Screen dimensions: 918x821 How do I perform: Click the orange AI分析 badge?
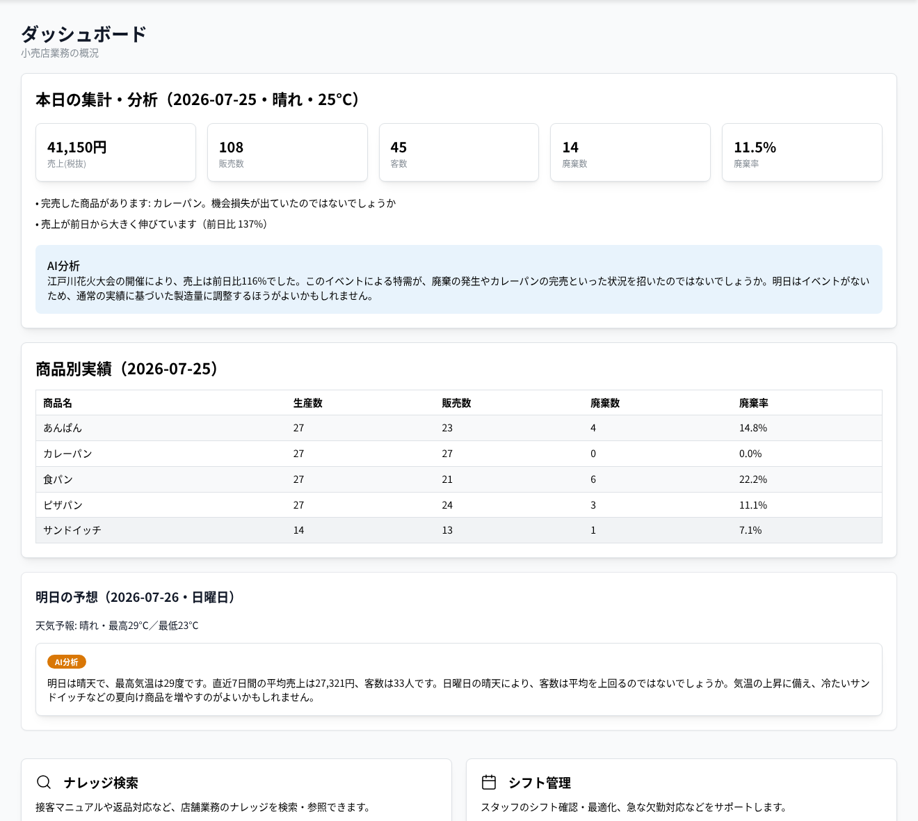pos(67,662)
